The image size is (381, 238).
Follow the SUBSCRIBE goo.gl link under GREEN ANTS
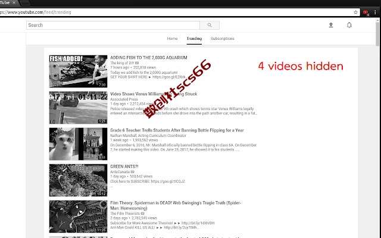168,181
